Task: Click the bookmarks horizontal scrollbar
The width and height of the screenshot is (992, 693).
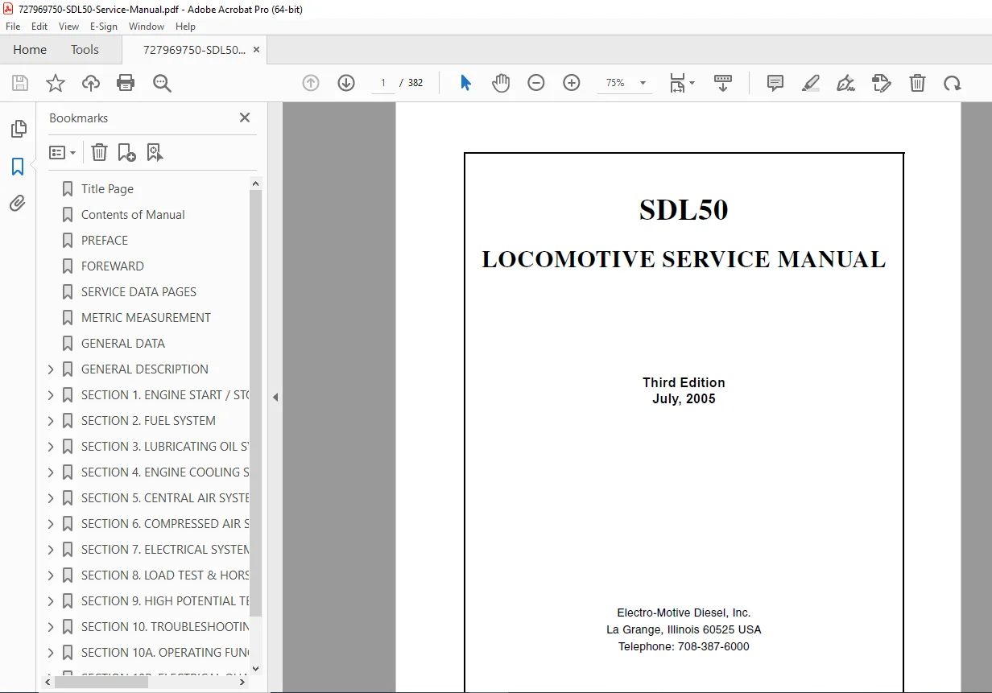Action: pos(146,682)
